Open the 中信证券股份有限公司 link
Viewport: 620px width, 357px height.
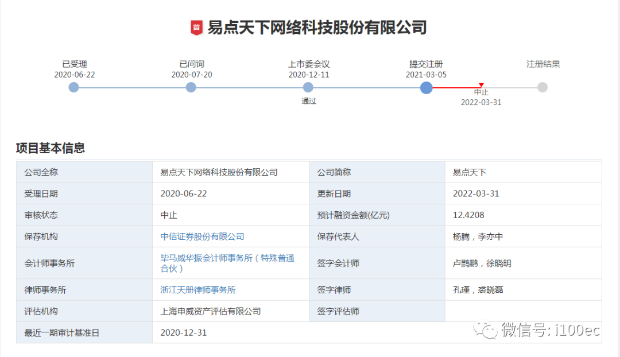[202, 236]
